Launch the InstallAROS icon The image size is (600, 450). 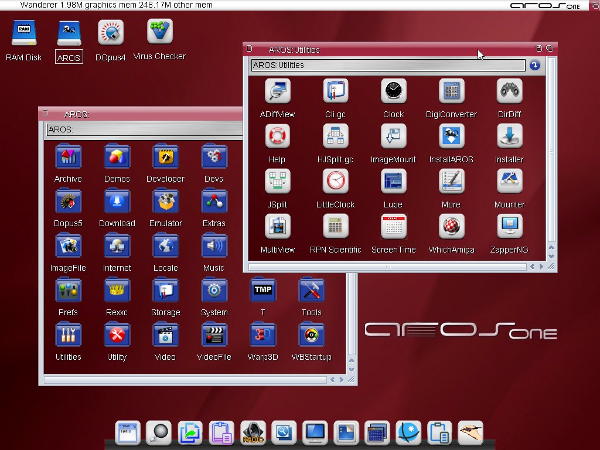point(451,137)
